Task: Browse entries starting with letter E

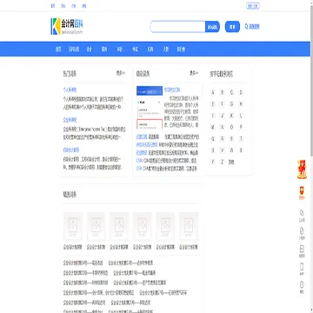Action: 213,104
